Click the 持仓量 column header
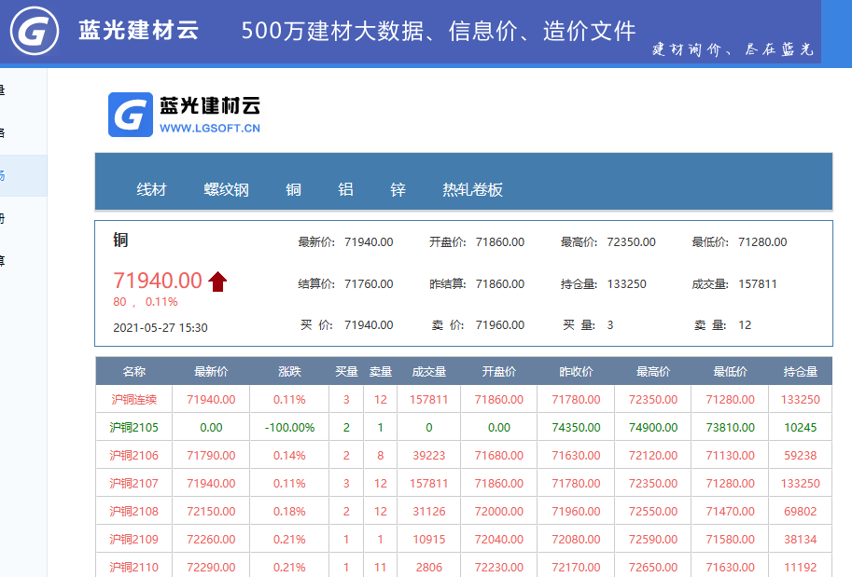This screenshot has height=577, width=852. point(801,371)
